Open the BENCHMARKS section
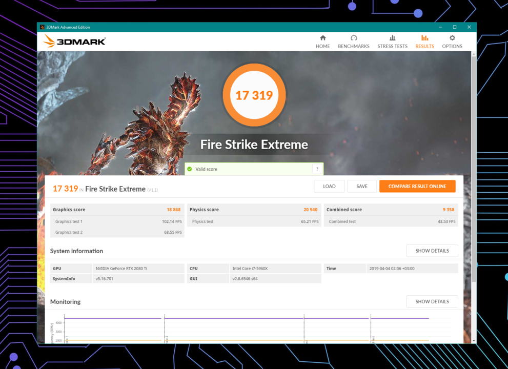The width and height of the screenshot is (508, 369). point(354,42)
